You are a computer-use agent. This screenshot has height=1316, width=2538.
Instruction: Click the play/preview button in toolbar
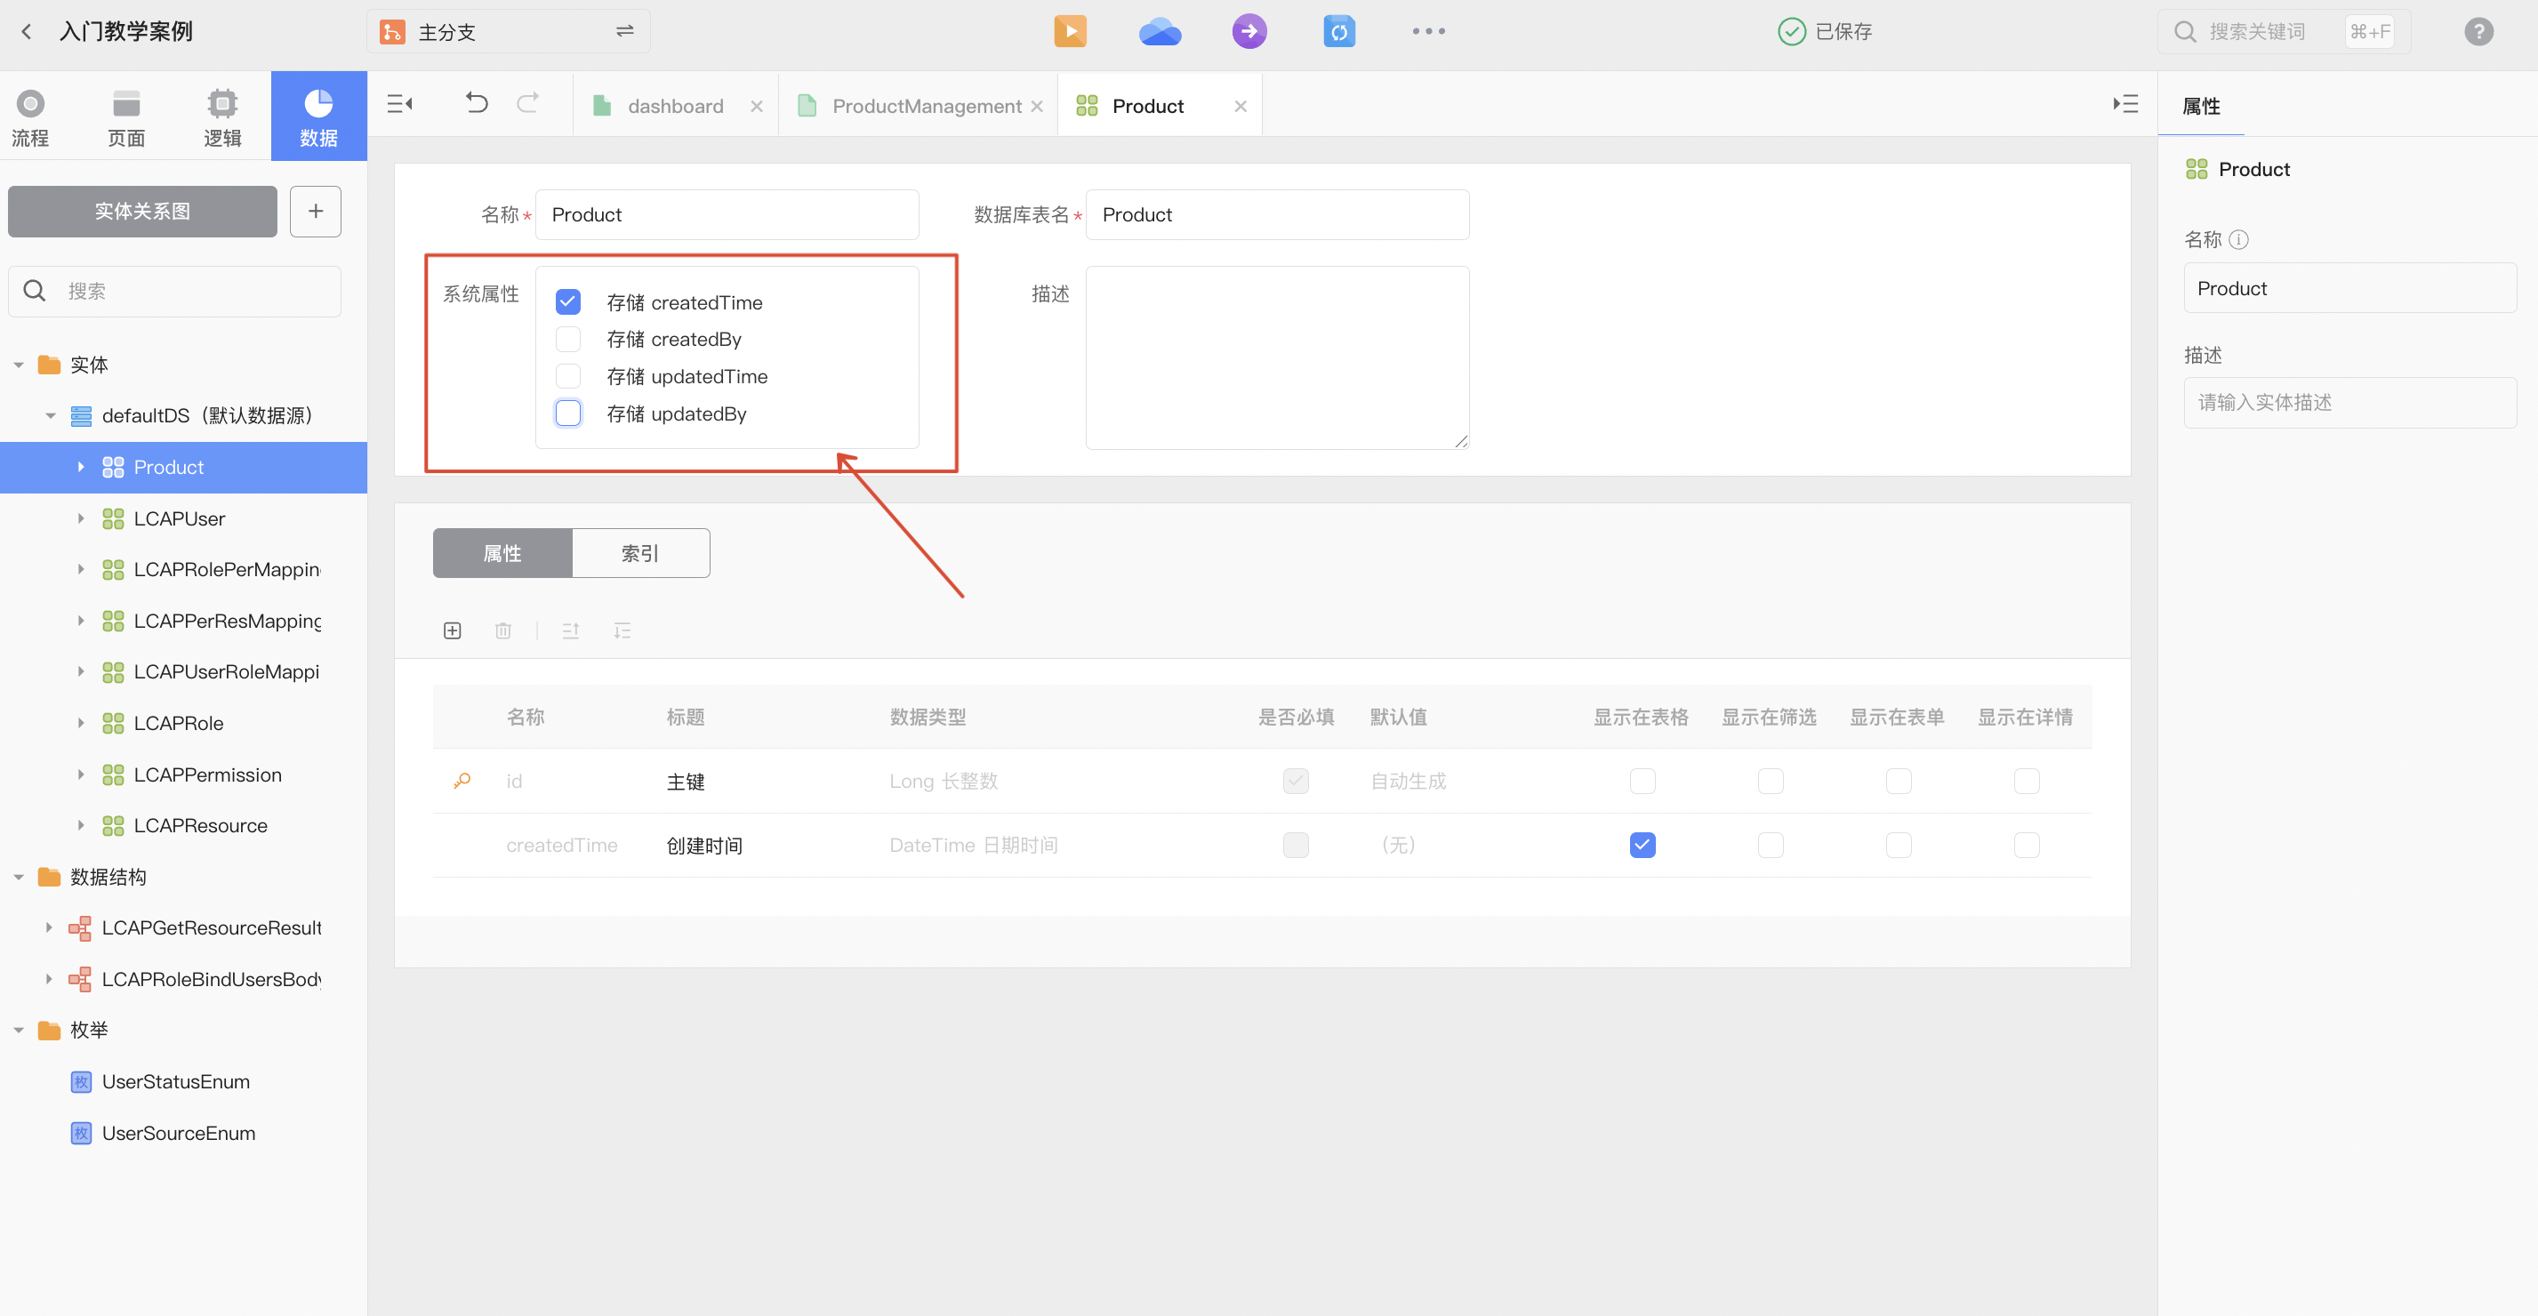pyautogui.click(x=1071, y=30)
